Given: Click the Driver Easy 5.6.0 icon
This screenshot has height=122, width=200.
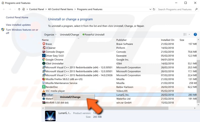Looking at the screenshot, I should 44,56.
